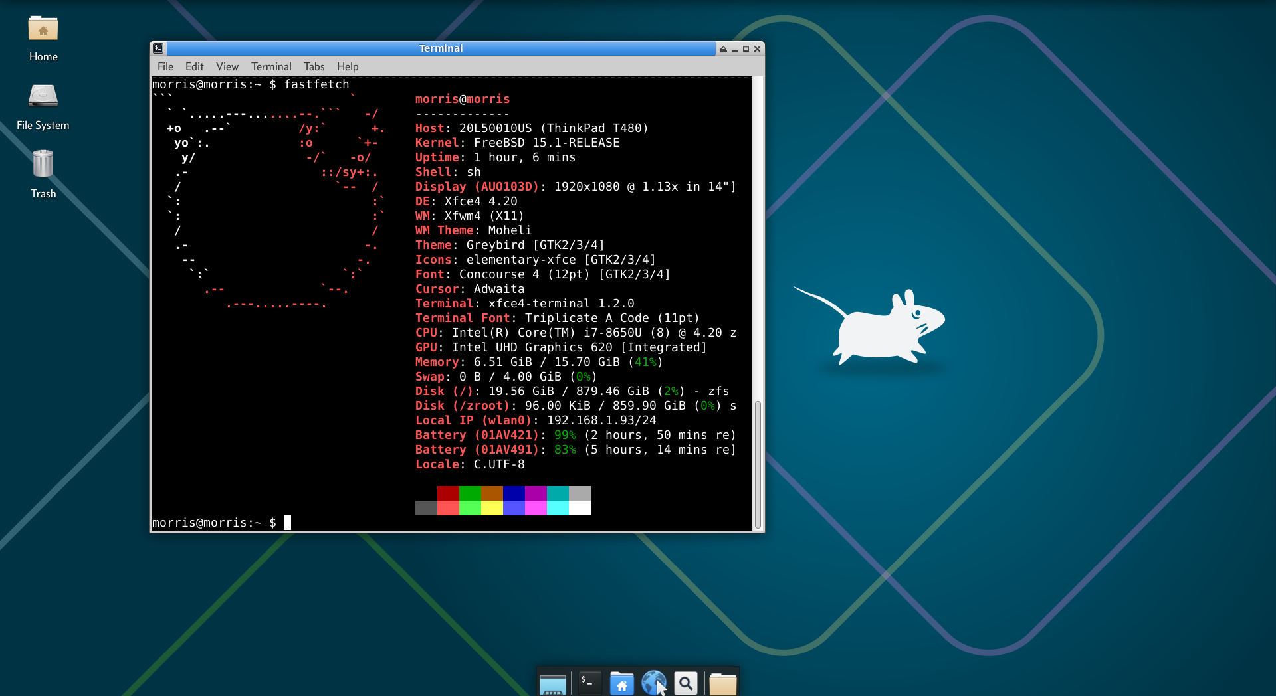Click the 'morris@morris' heading in fastfetch output
The width and height of the screenshot is (1276, 696).
pos(463,99)
